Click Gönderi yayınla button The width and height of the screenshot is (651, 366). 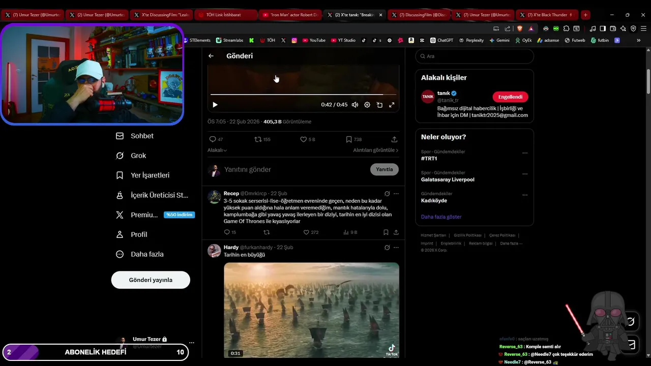click(151, 280)
